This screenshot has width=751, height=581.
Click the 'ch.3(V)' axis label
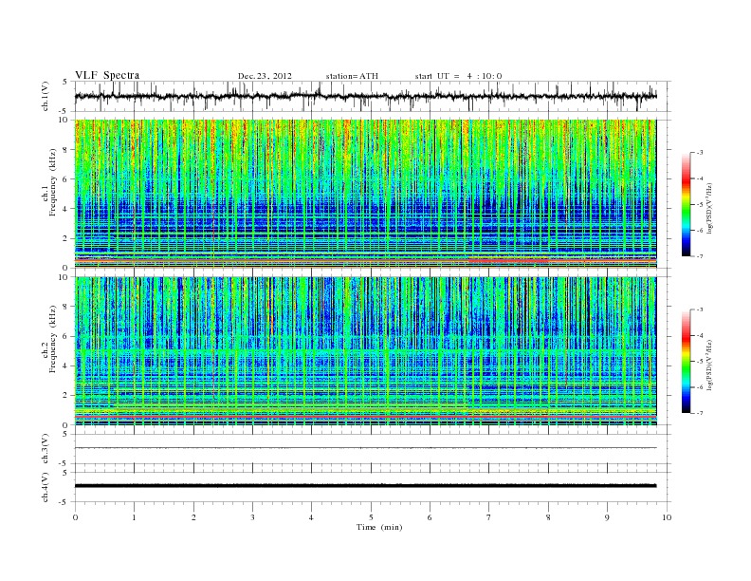(46, 449)
